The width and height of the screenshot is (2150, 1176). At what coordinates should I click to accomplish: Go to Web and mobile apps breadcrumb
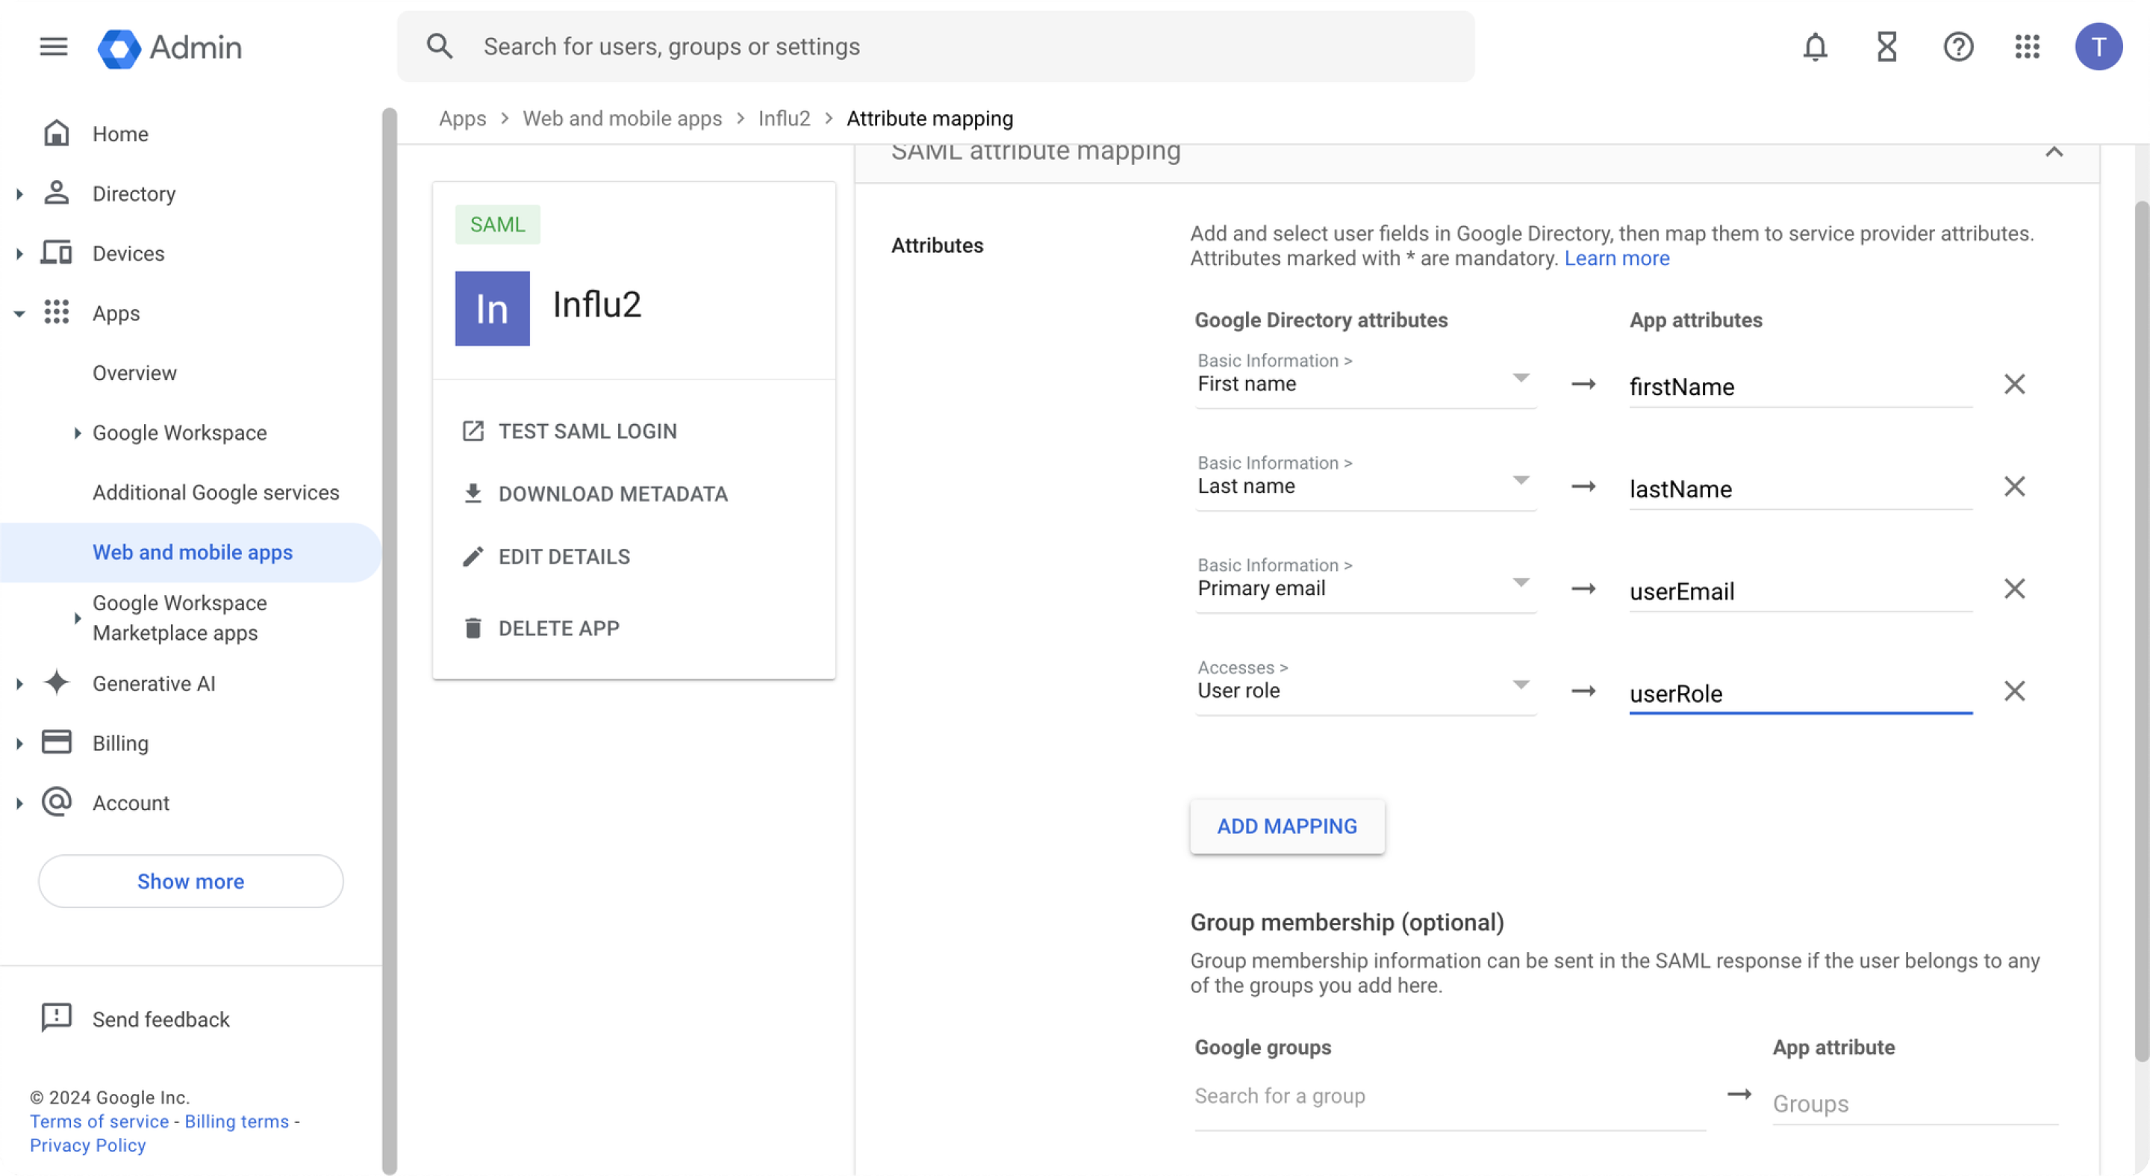click(x=622, y=119)
